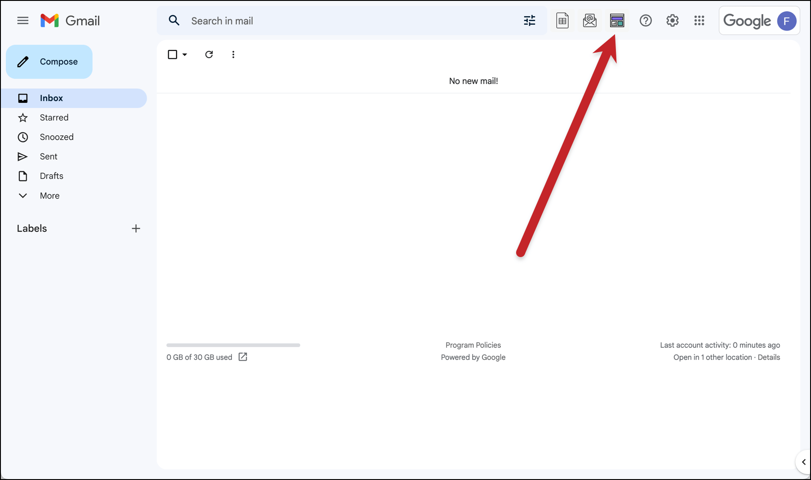Click the 'No new mail!' message
Screen dimensions: 811x480
pos(473,81)
